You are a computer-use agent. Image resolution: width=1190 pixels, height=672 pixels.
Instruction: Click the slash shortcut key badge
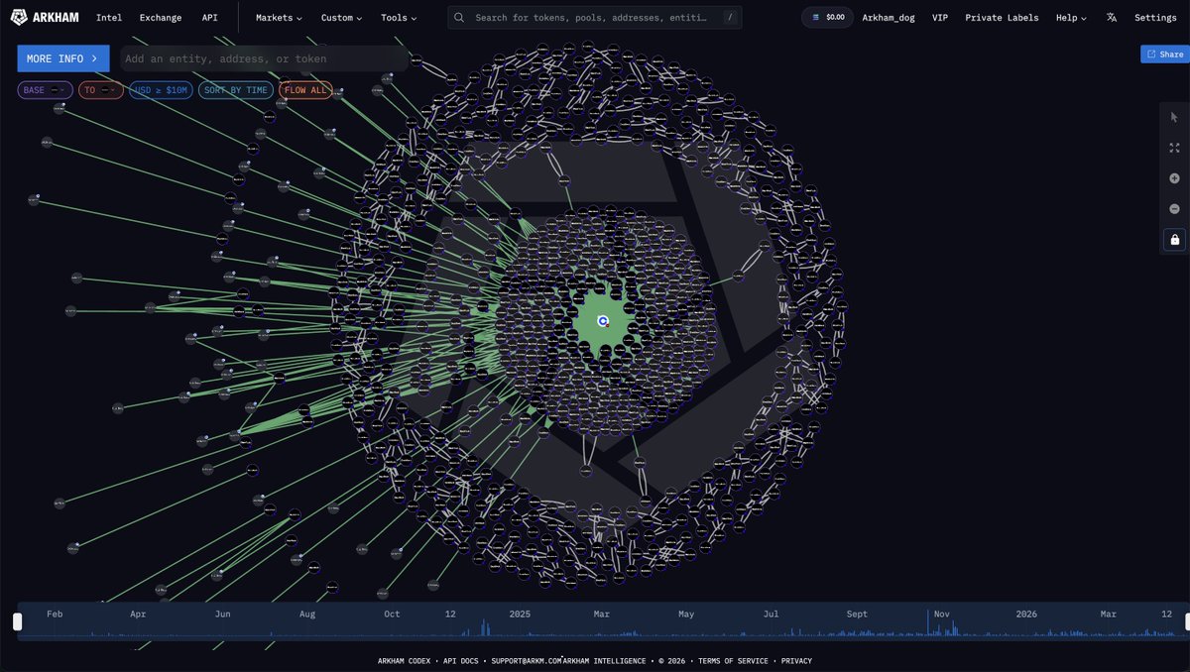click(730, 18)
